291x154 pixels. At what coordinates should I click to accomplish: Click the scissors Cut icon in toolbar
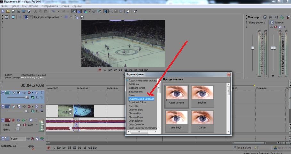(x=35, y=11)
